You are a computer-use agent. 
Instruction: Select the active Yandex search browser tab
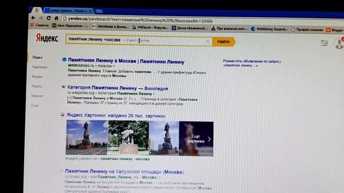point(69,10)
